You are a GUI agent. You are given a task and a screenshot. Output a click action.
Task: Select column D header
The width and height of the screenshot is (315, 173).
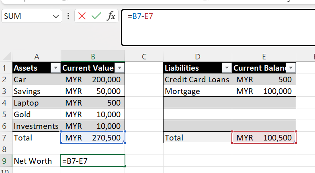(198, 57)
